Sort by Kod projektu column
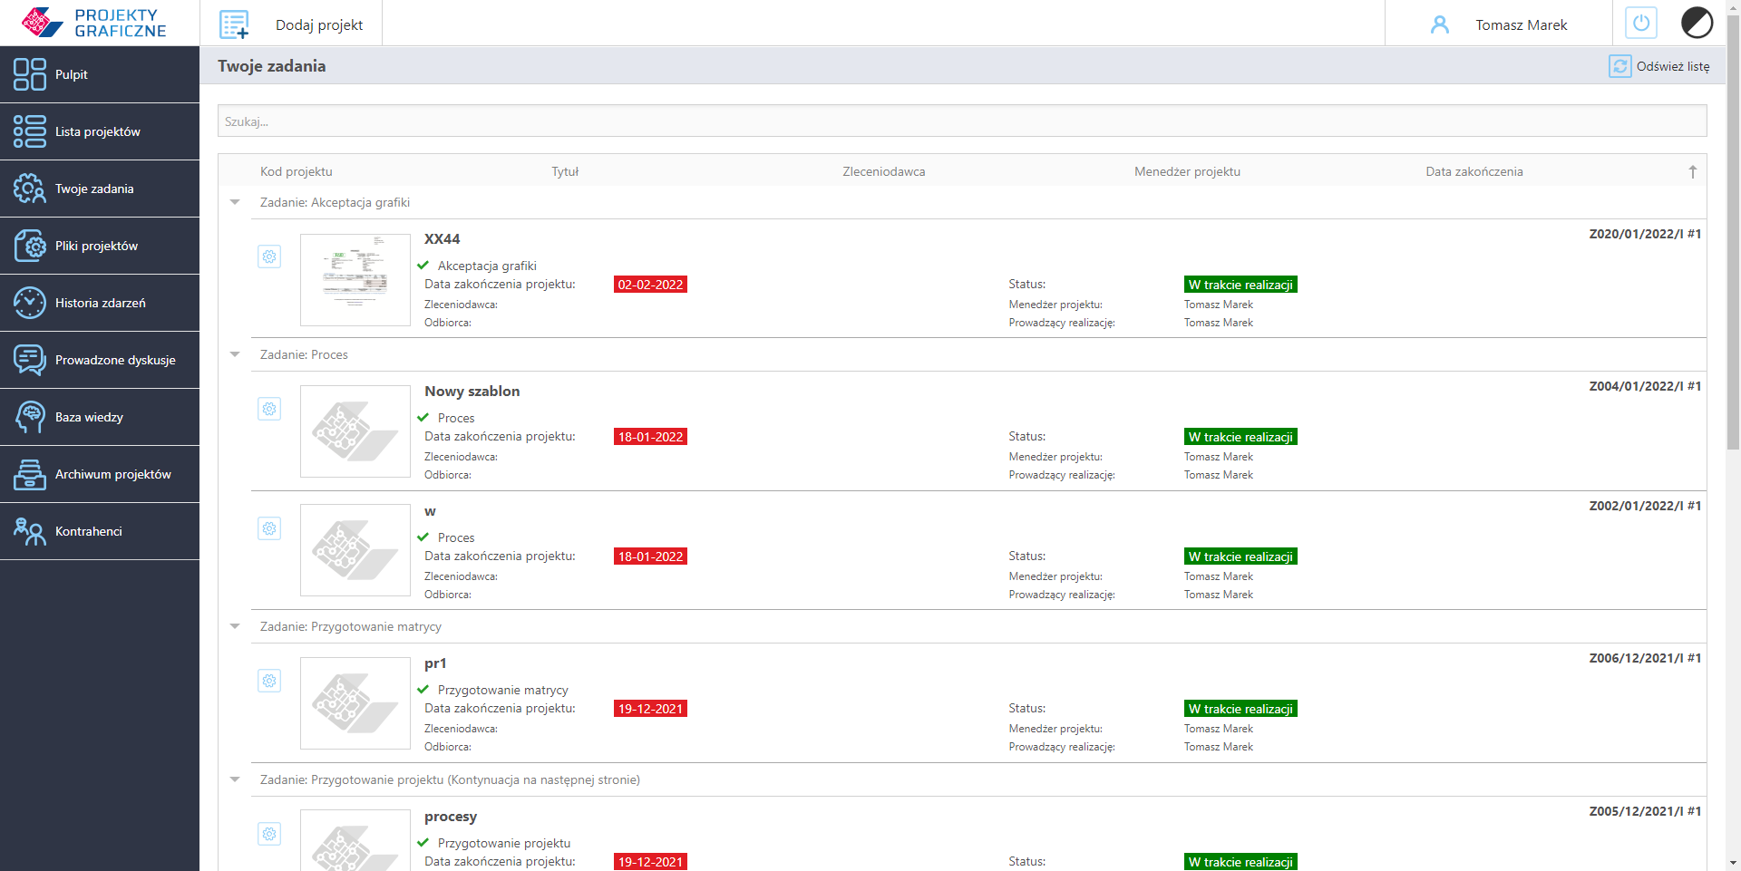The height and width of the screenshot is (871, 1741). [x=297, y=172]
